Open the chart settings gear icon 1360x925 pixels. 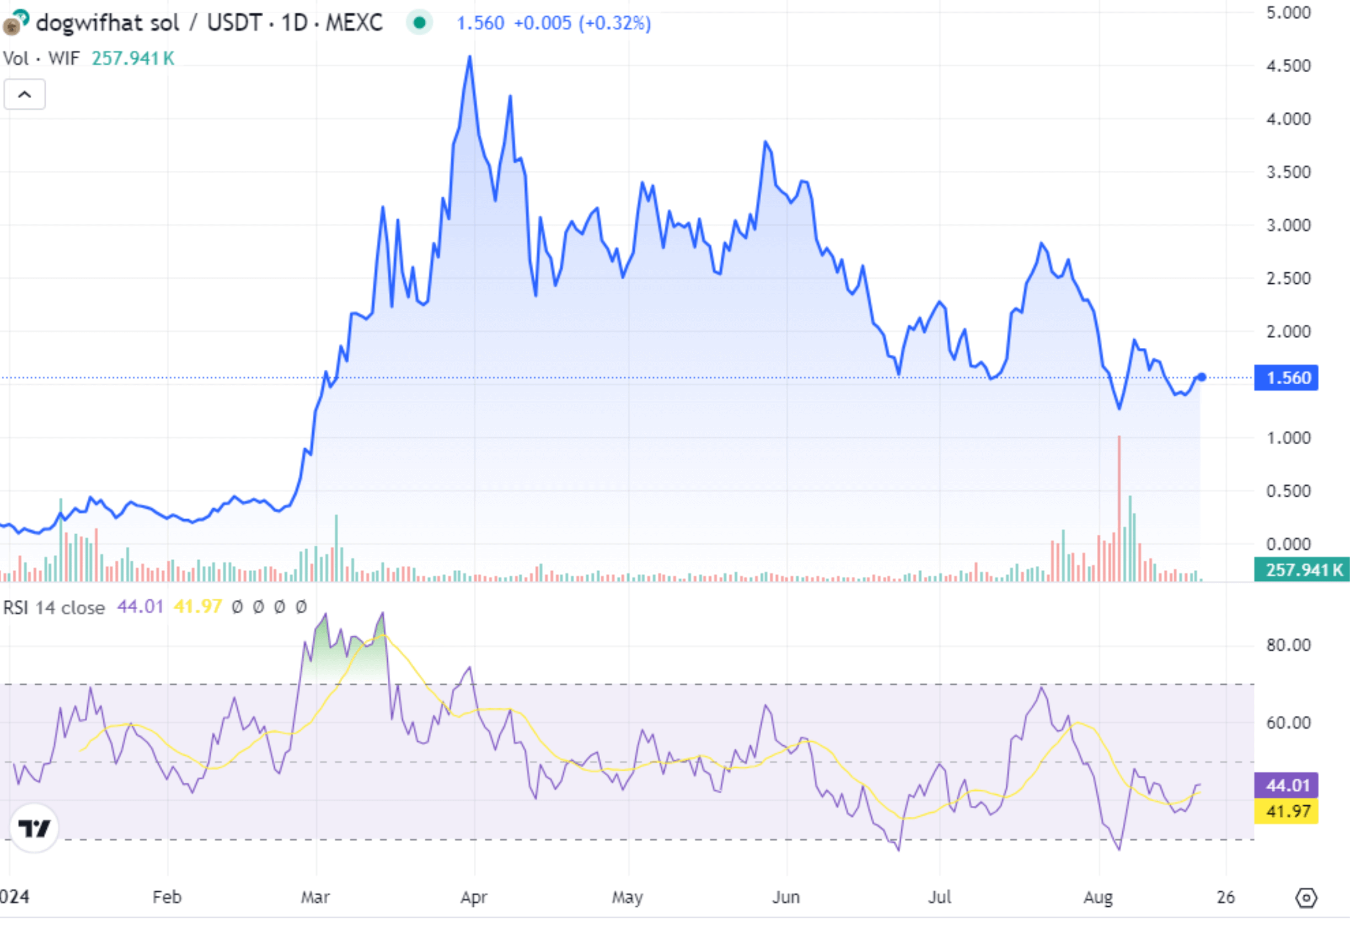1306,897
